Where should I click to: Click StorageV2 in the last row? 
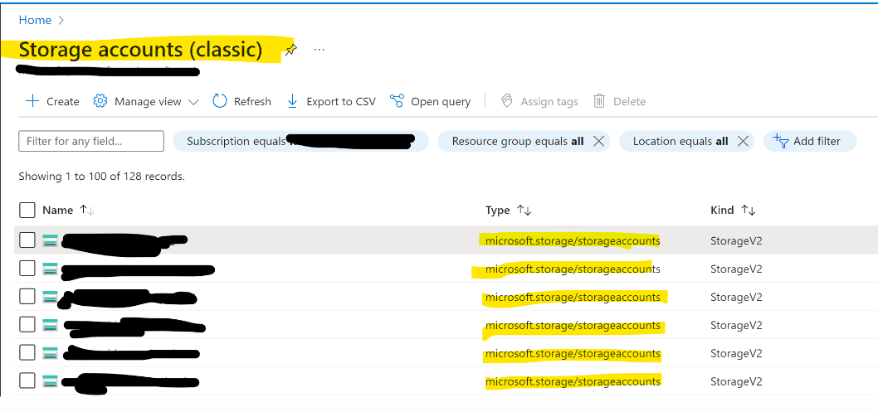click(x=736, y=381)
